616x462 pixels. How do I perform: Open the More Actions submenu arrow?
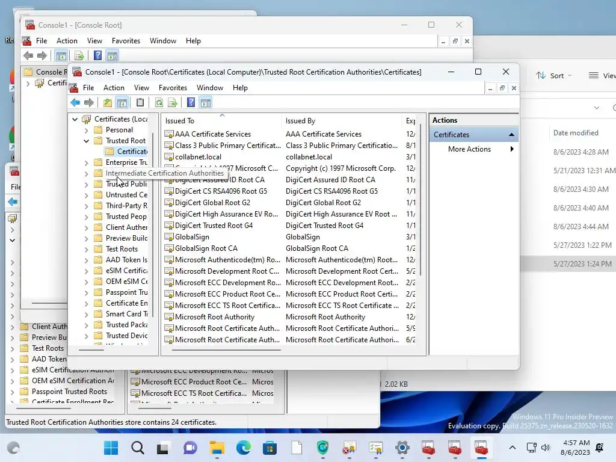click(x=512, y=149)
